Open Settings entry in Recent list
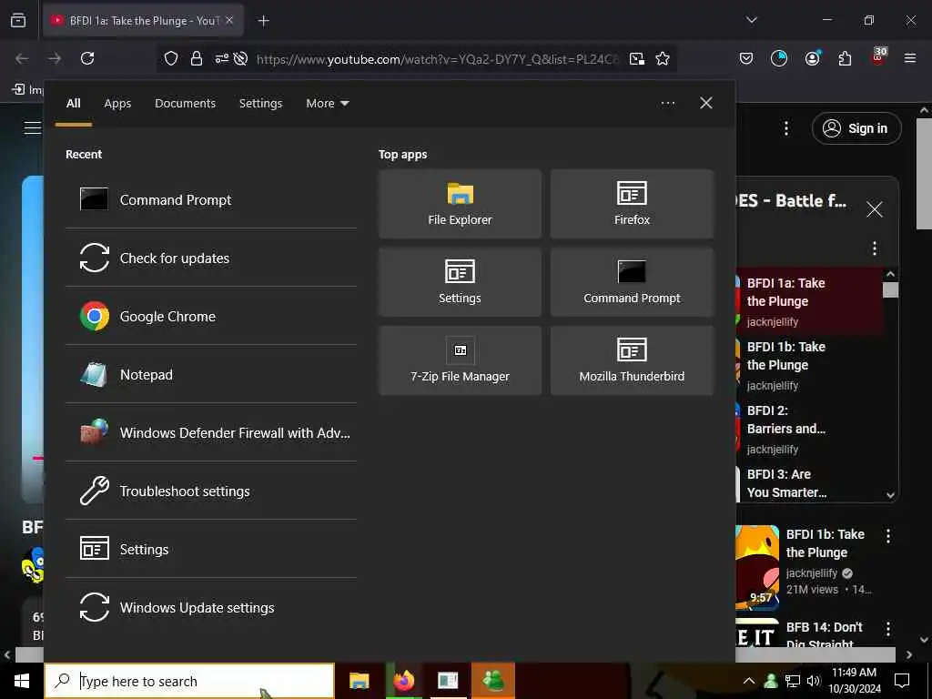Screen dimensions: 932x699 (x=211, y=549)
